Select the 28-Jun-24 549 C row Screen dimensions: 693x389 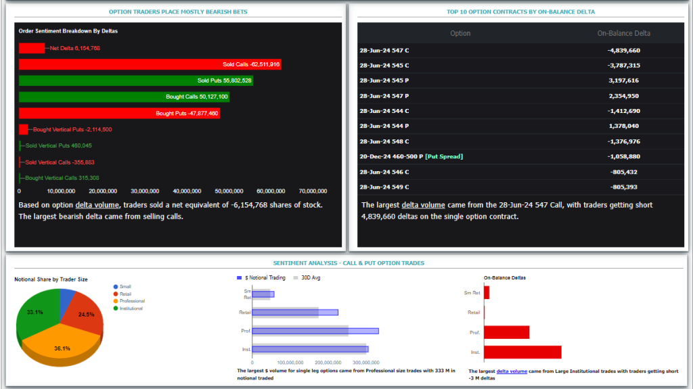pos(520,187)
